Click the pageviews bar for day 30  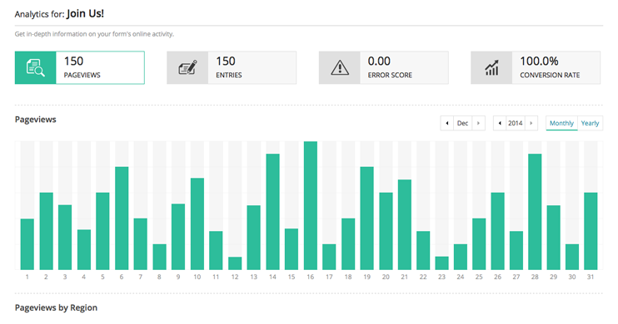pos(572,257)
